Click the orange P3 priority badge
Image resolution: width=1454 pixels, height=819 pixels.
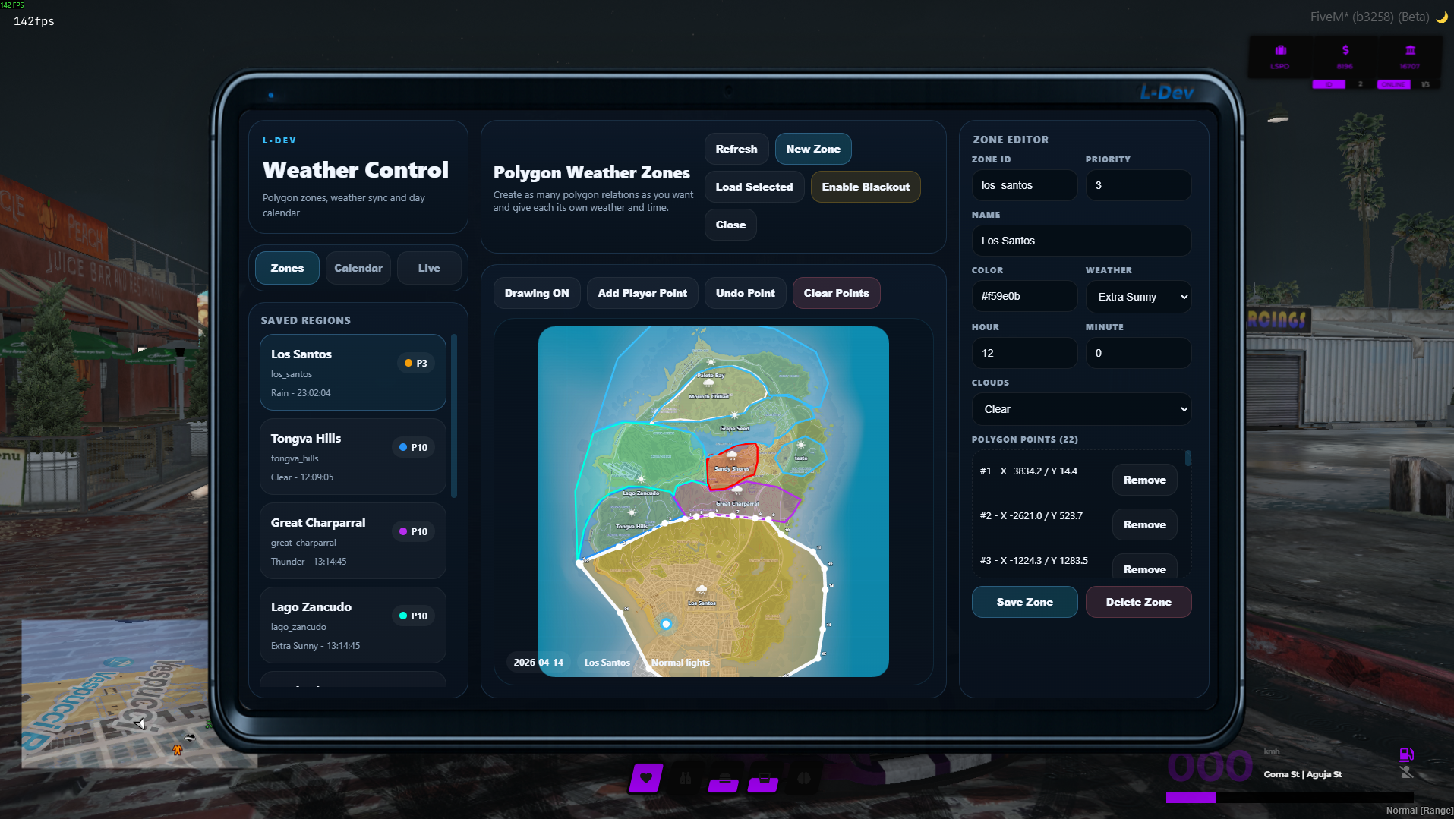coord(416,363)
